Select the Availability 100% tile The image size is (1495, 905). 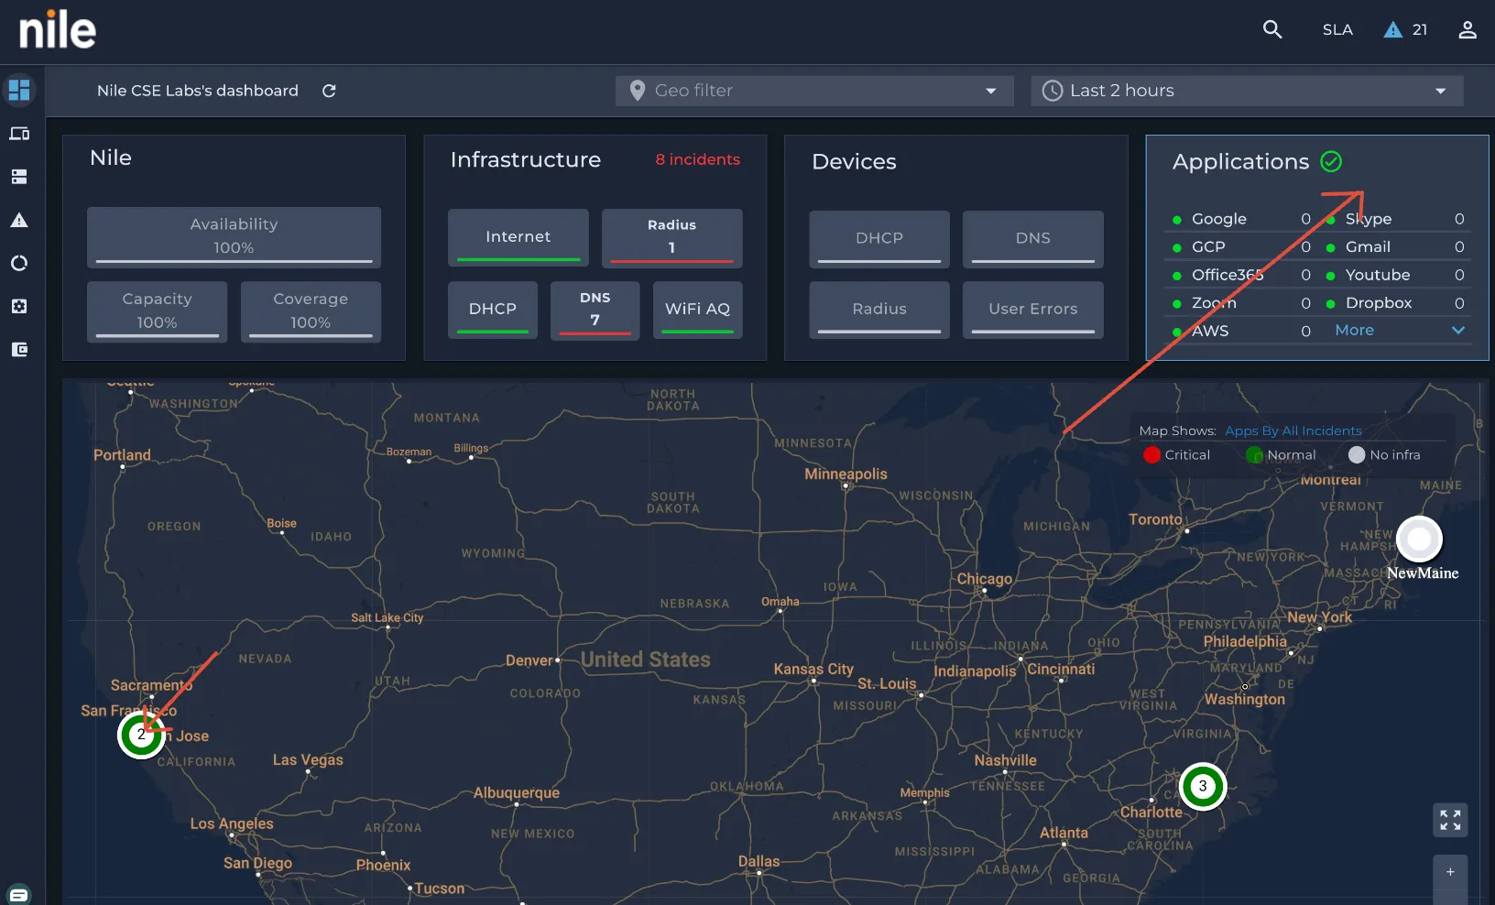(x=234, y=237)
